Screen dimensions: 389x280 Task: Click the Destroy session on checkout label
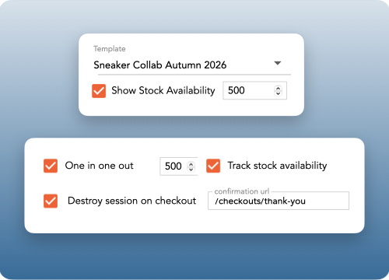coord(131,201)
